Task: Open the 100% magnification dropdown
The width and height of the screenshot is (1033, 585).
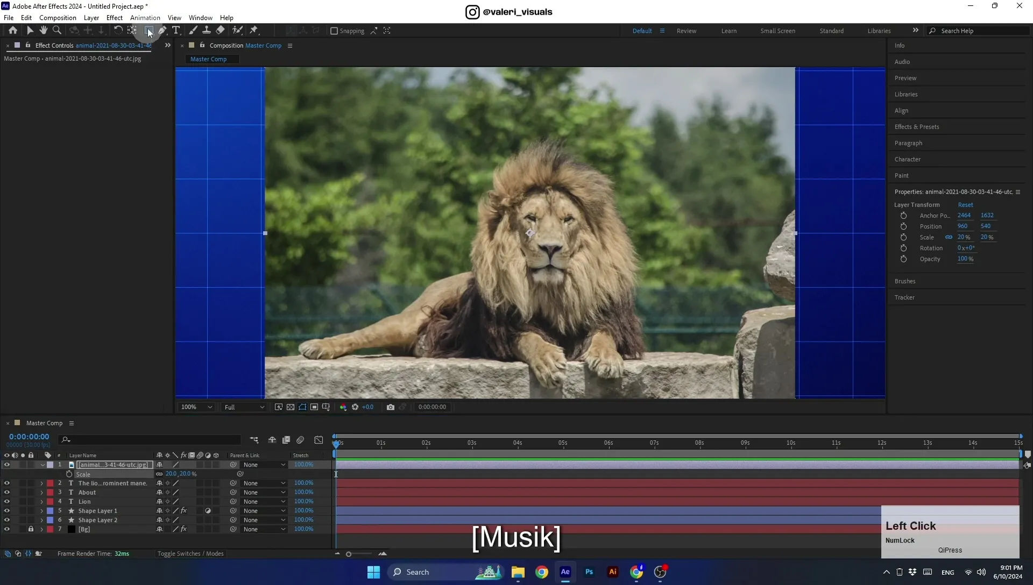Action: pyautogui.click(x=196, y=407)
